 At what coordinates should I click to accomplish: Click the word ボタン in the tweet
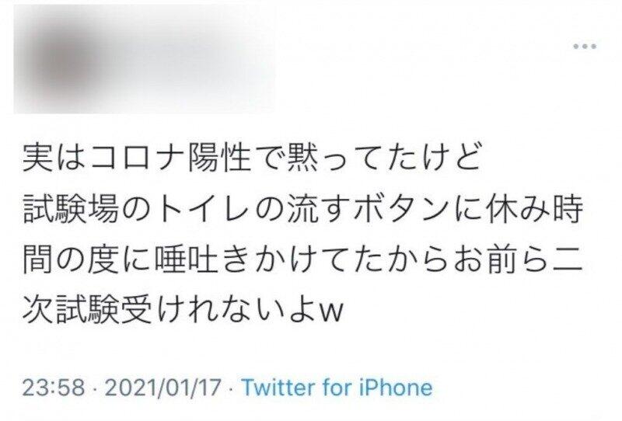(x=400, y=208)
